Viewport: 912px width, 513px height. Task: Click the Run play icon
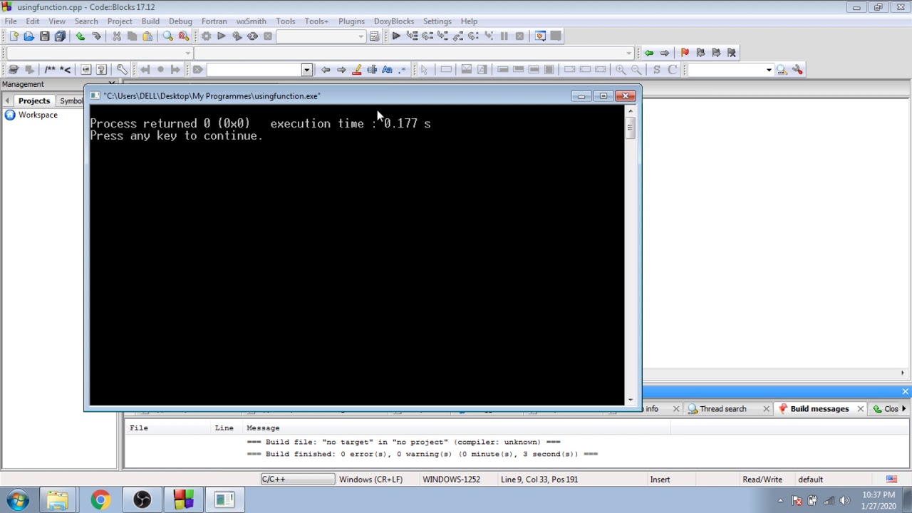point(222,36)
